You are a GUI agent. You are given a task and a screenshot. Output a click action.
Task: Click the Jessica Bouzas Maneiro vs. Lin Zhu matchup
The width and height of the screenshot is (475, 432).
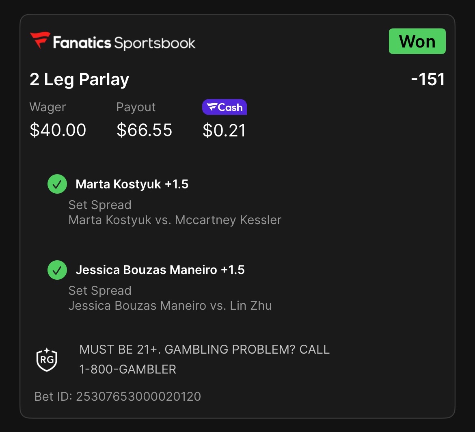pyautogui.click(x=170, y=306)
